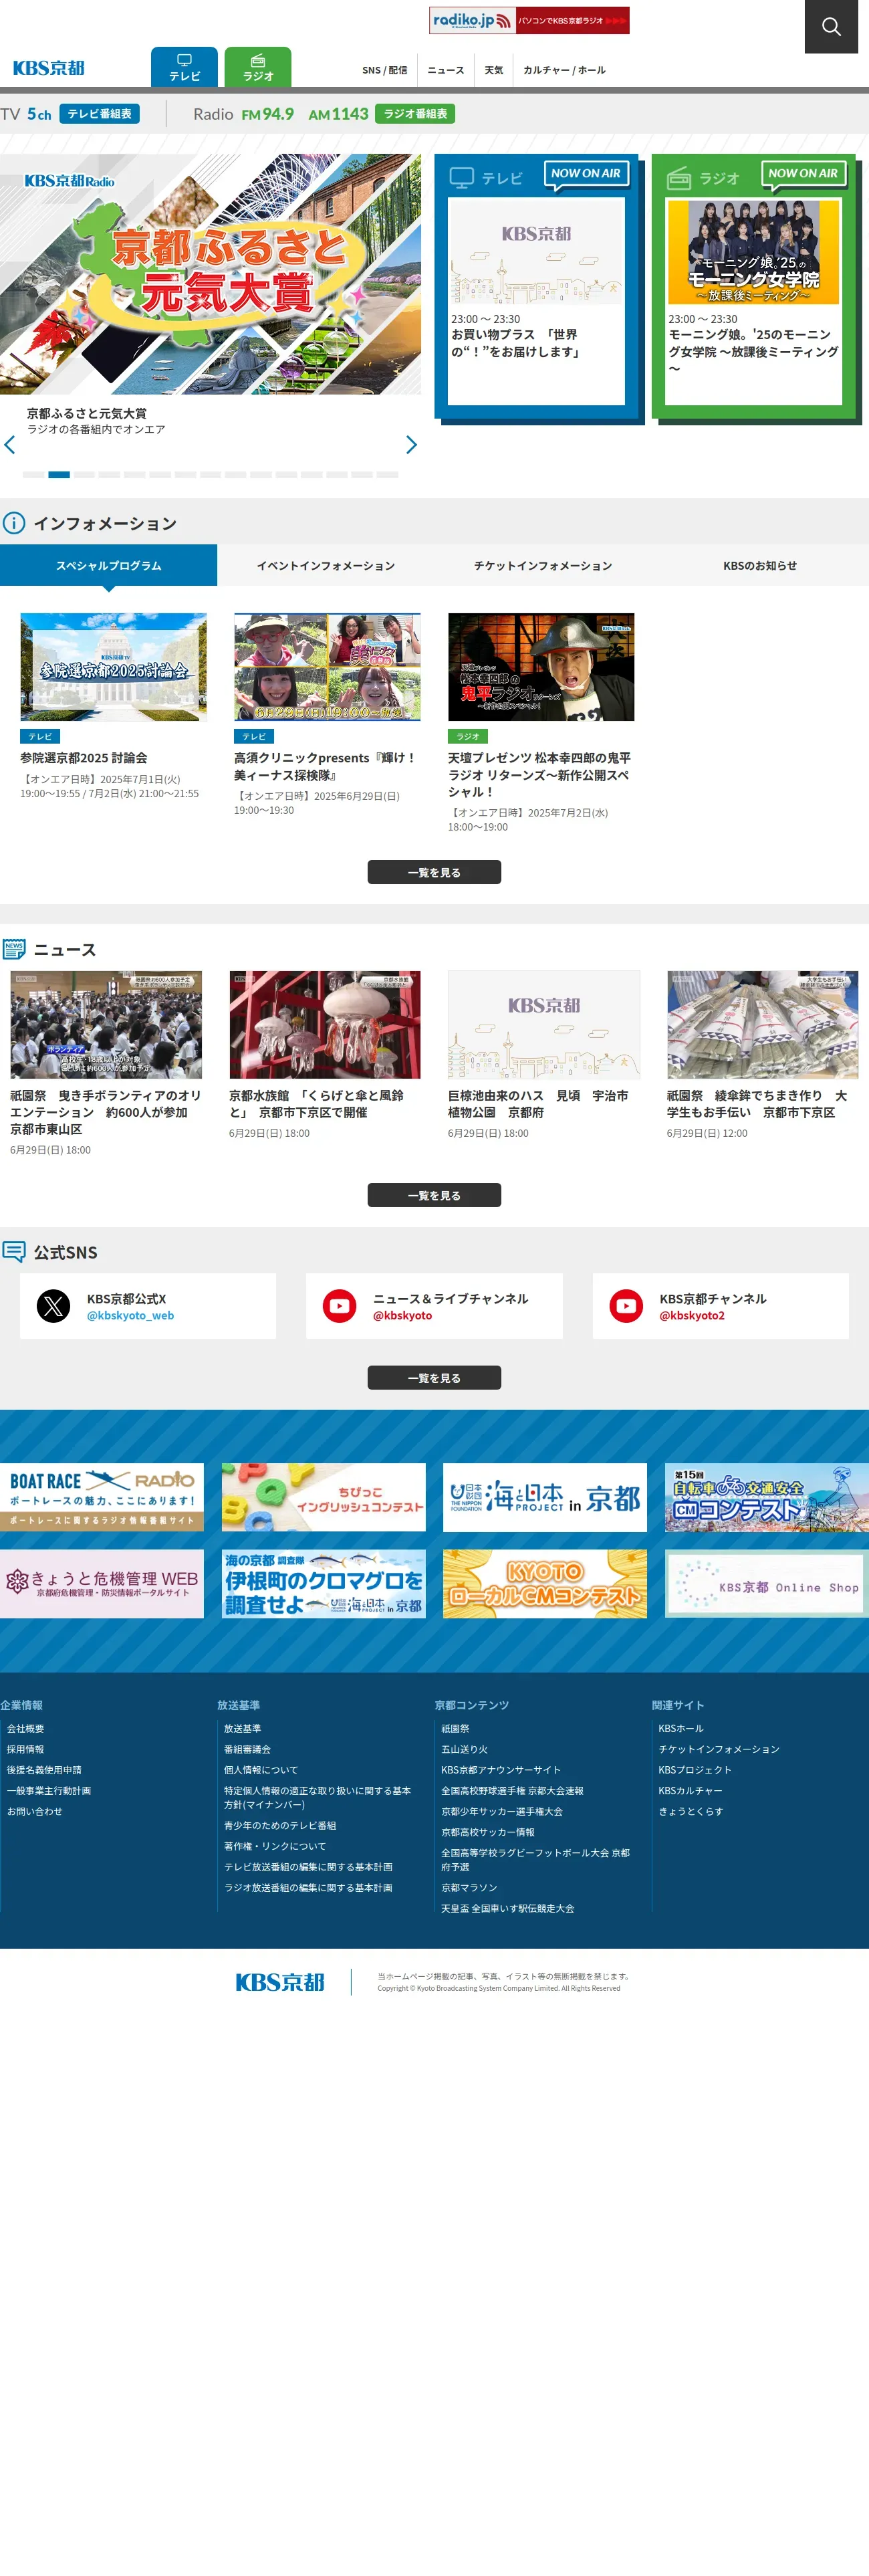The image size is (869, 2576).
Task: Open きょうと危機管理 WEB banner
Action: 102,1584
